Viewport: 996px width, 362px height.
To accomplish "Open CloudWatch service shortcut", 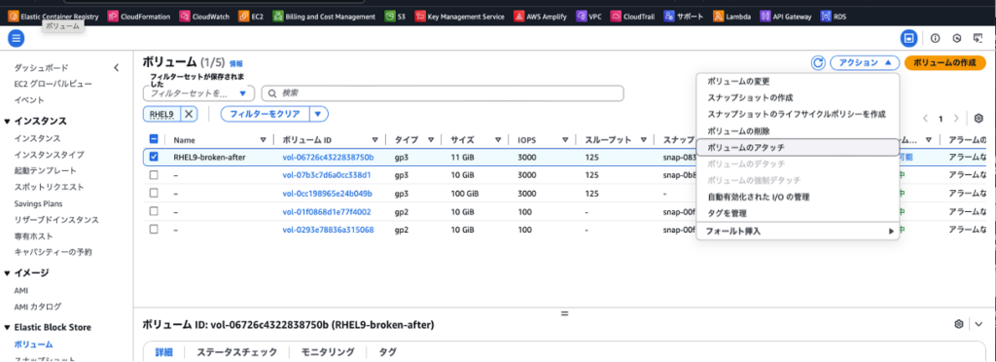I will [205, 17].
